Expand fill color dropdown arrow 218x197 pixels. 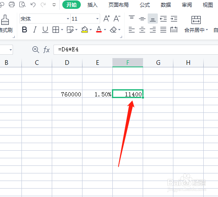click(x=90, y=30)
